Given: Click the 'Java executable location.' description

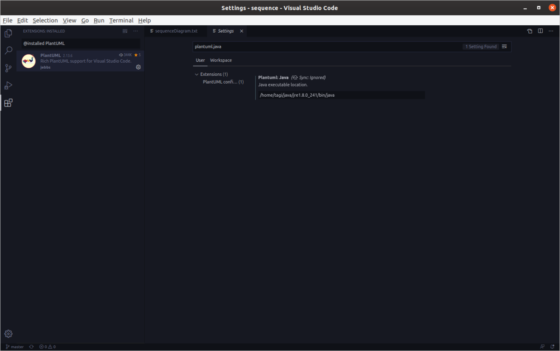Looking at the screenshot, I should pos(283,85).
